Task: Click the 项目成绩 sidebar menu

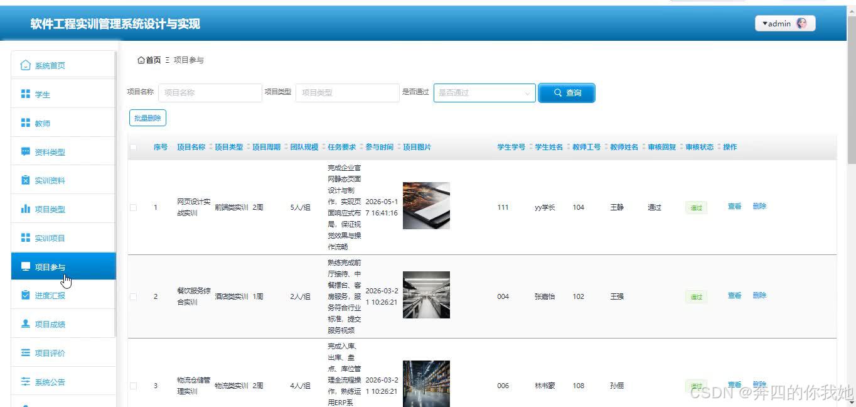Action: [x=63, y=324]
